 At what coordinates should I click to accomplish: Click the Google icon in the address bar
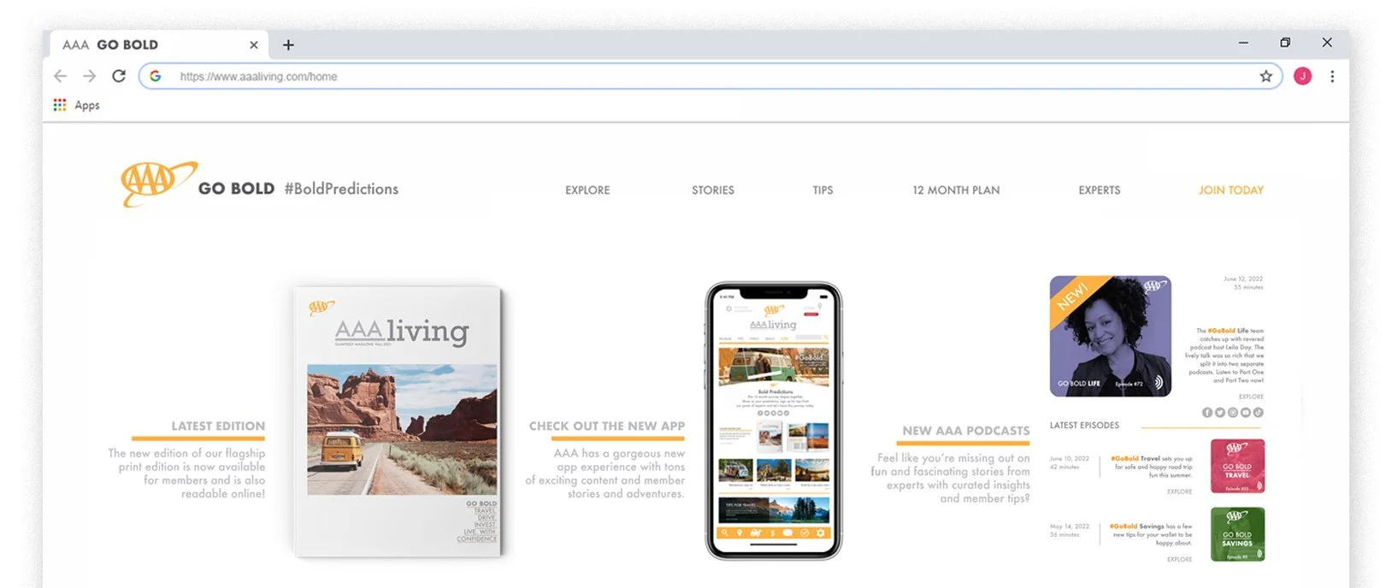click(156, 76)
